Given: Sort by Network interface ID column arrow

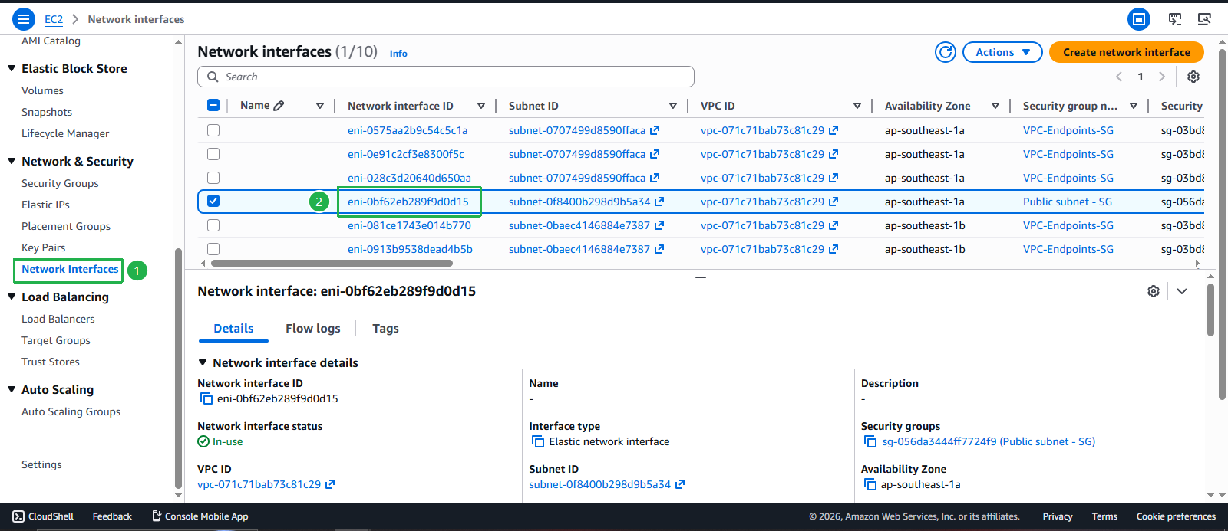Looking at the screenshot, I should pos(481,106).
